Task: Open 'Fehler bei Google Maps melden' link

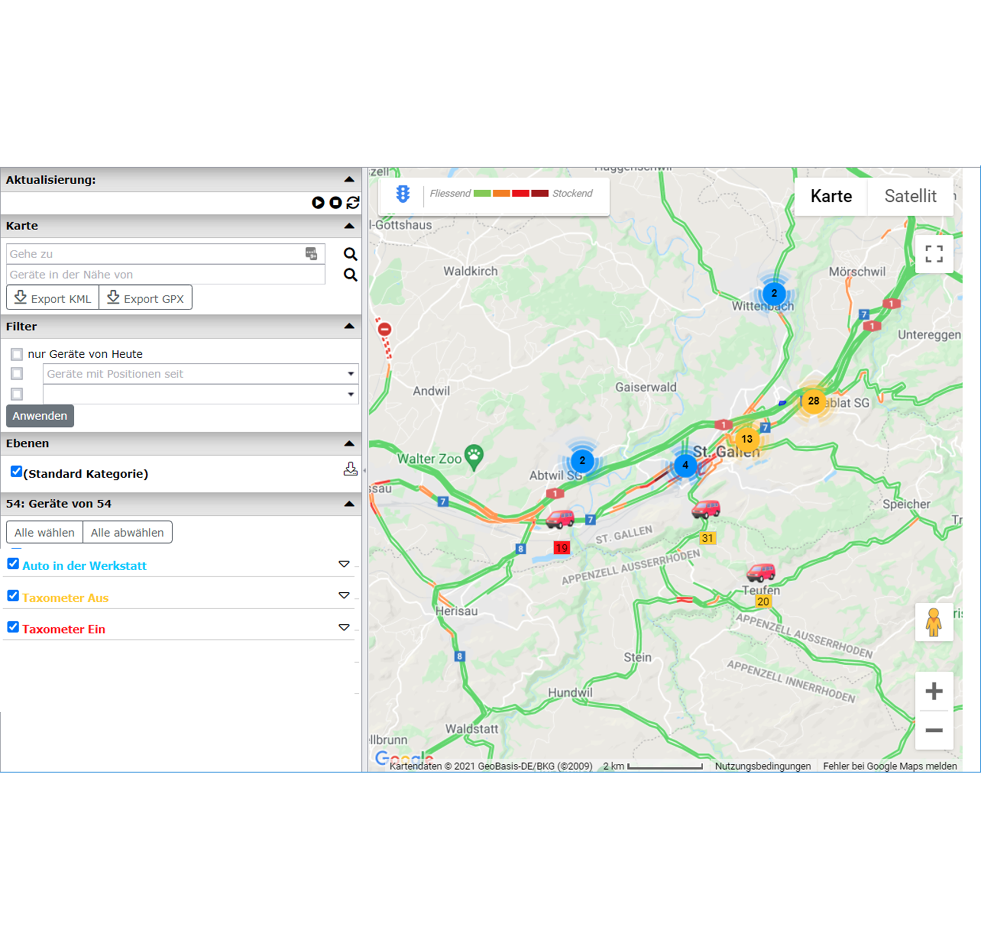Action: click(x=889, y=766)
